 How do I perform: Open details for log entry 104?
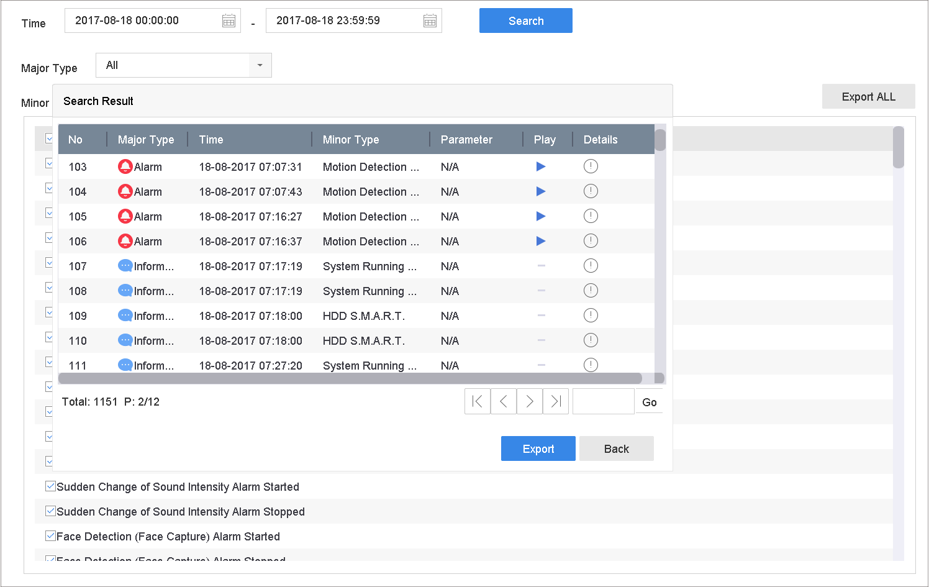pos(591,191)
